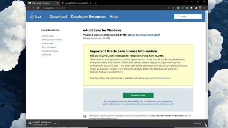228x128 pixels.
Task: Reload the page with the refresh icon
Action: (38, 8)
